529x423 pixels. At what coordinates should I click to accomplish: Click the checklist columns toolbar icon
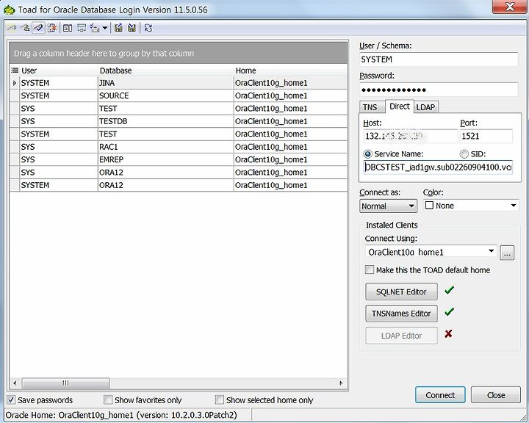(x=95, y=28)
